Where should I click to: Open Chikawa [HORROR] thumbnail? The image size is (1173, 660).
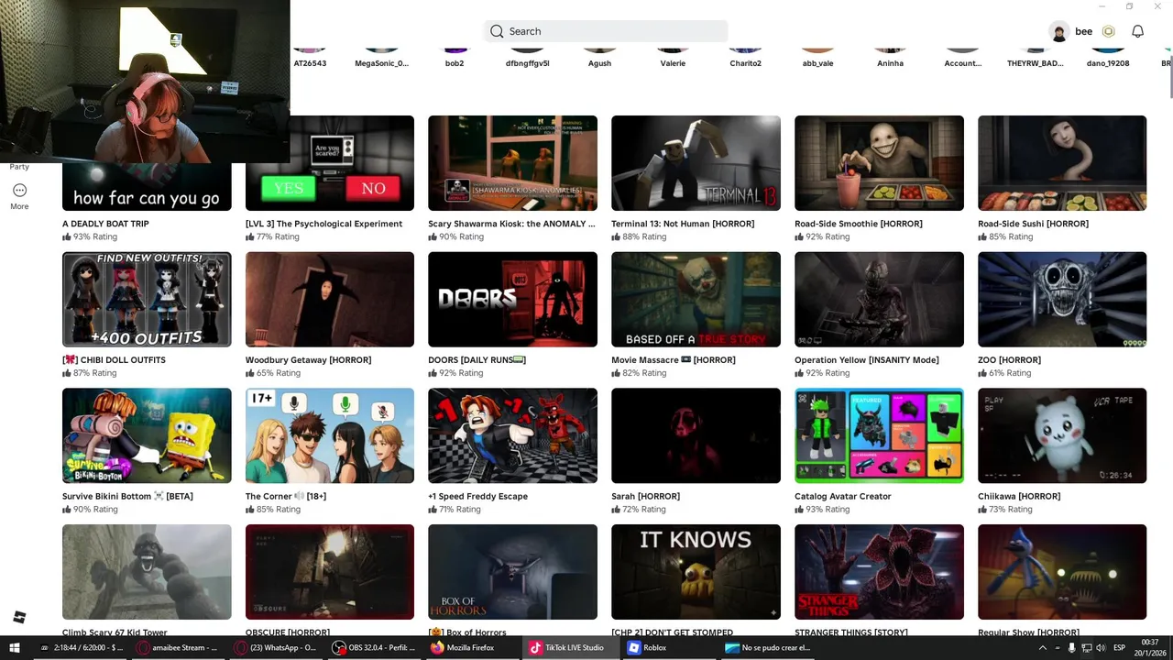click(1062, 435)
